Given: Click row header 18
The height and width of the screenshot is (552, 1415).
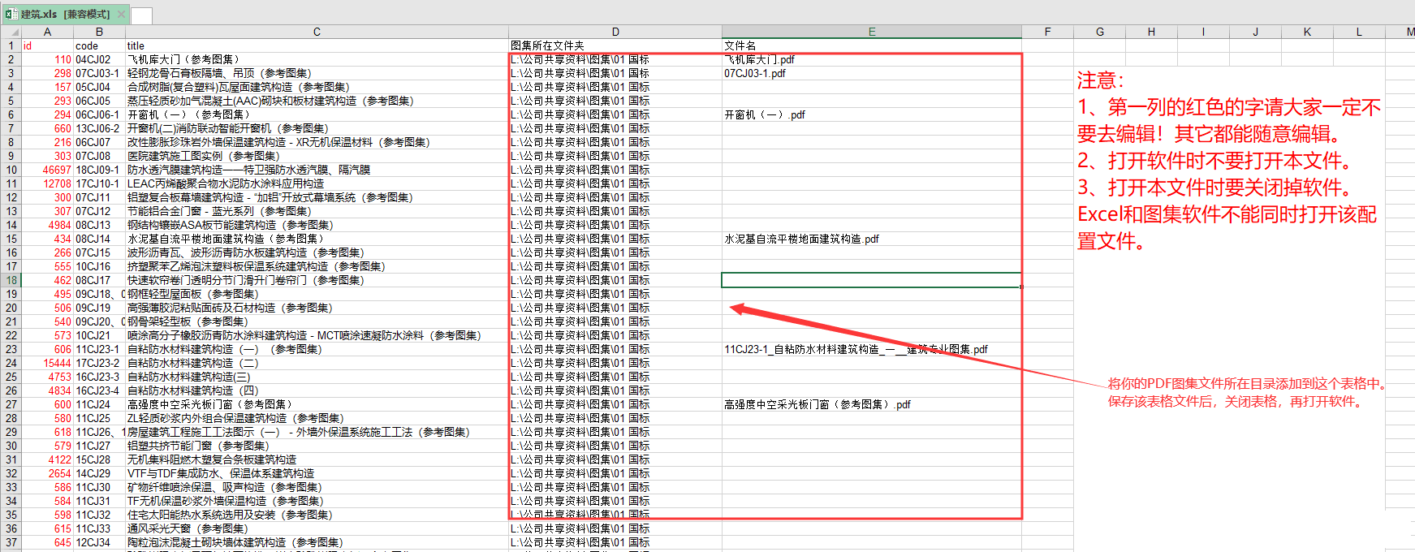Looking at the screenshot, I should coord(11,280).
